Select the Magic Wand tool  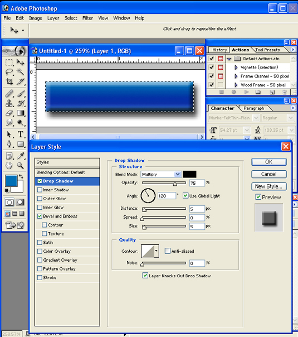click(x=21, y=72)
